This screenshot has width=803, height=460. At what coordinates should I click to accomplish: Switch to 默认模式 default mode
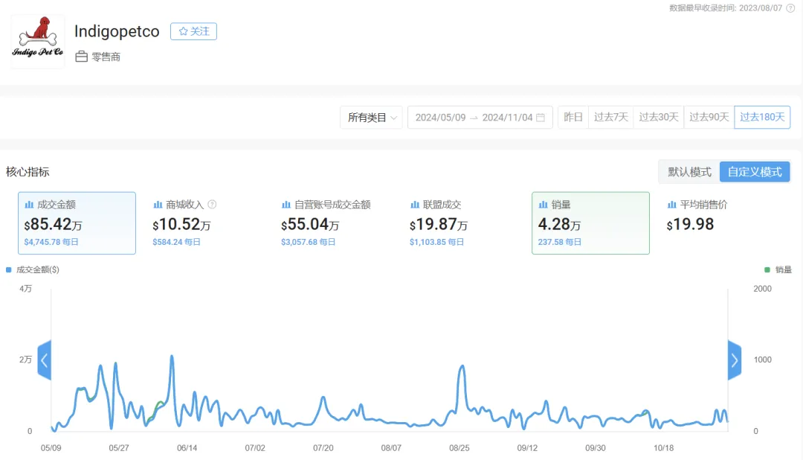tap(689, 172)
